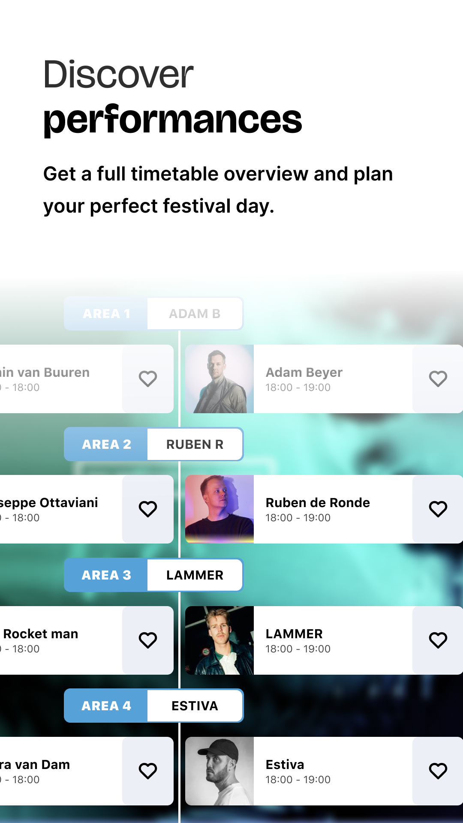
Task: Tap the heart next to Ruben de Ronde
Action: 438,509
